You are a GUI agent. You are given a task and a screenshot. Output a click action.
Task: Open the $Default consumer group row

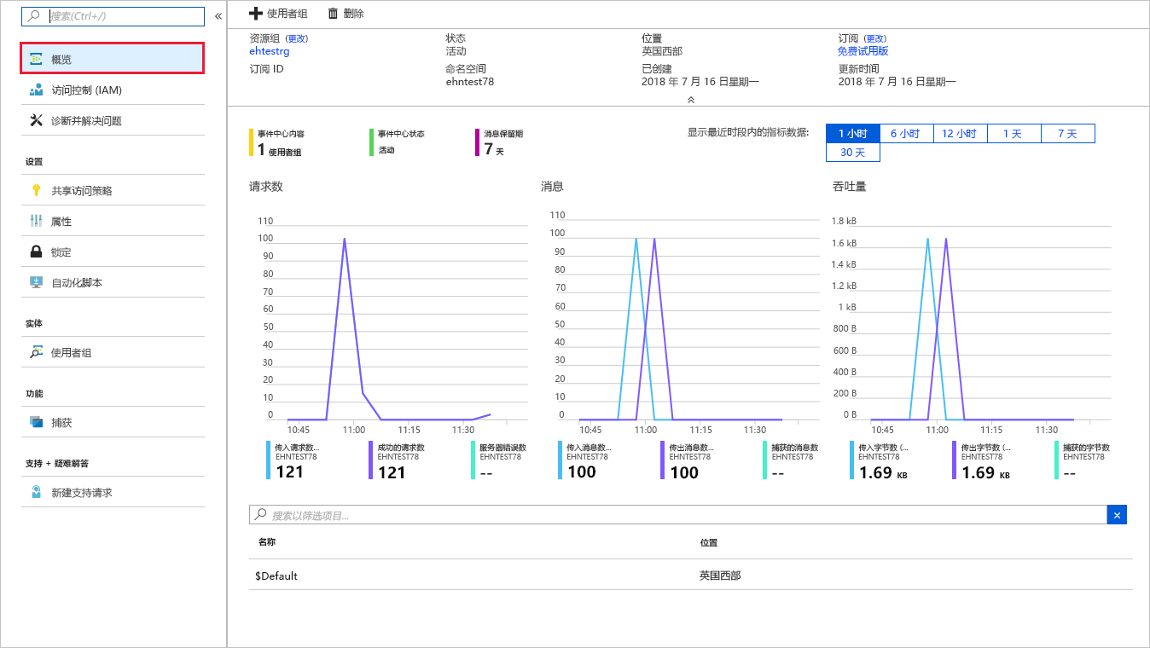click(691, 576)
